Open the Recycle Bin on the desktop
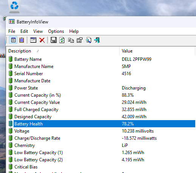Image resolution: width=196 pixels, height=173 pixels. pos(14,6)
